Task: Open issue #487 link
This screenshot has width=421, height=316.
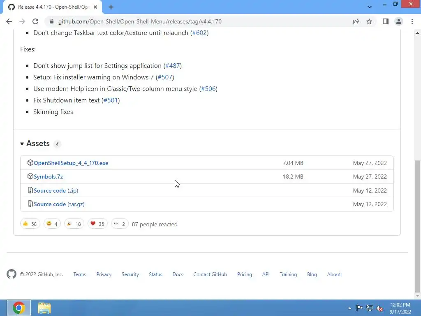Action: tap(173, 66)
